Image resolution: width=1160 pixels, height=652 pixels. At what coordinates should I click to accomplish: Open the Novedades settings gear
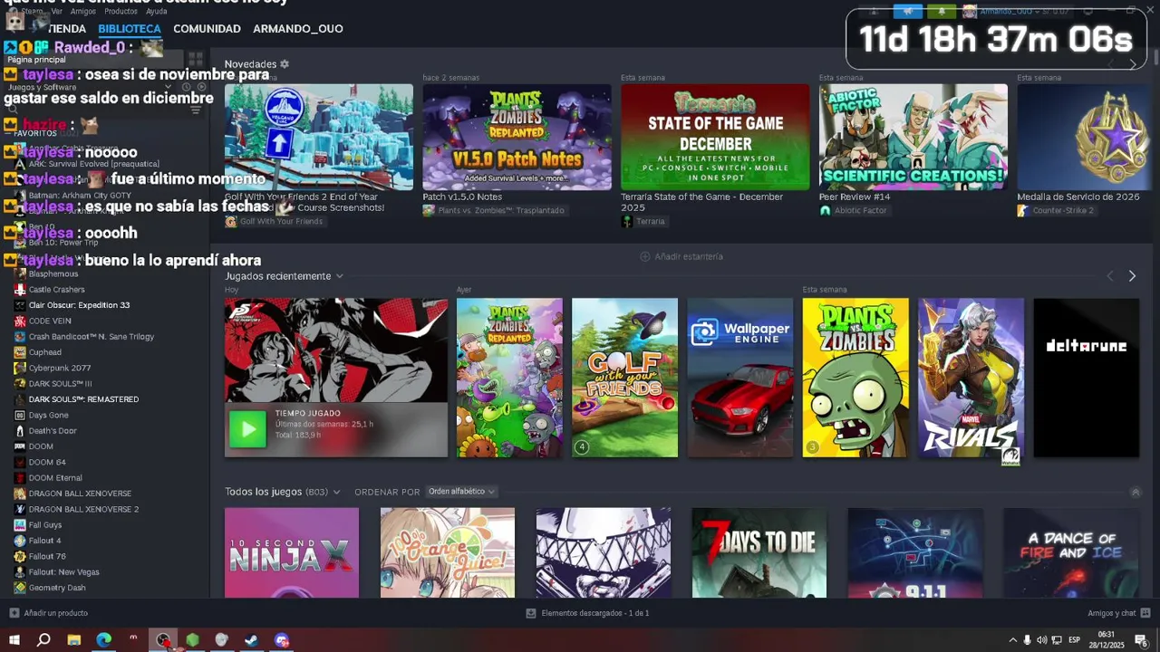285,64
